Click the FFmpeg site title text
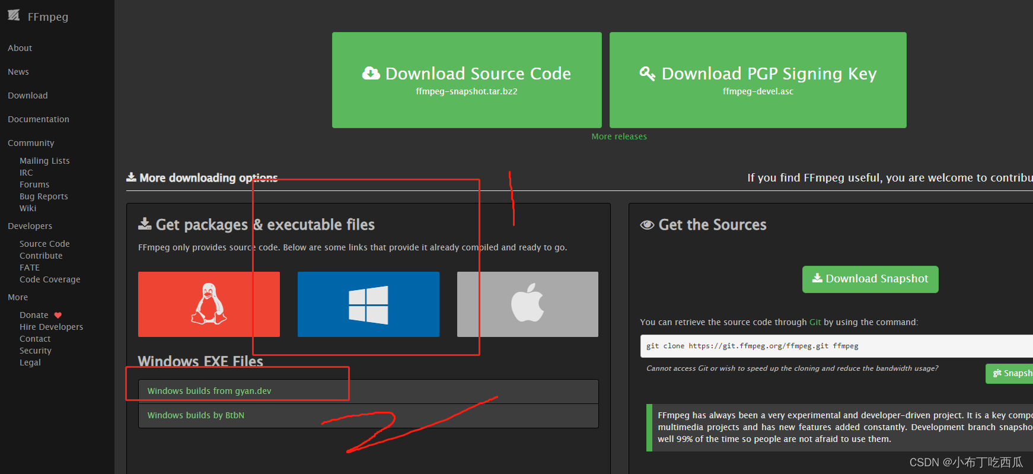Viewport: 1033px width, 474px height. [48, 17]
